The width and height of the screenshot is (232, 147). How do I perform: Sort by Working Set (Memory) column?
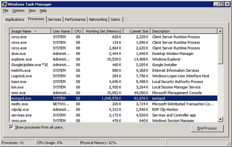(103, 31)
